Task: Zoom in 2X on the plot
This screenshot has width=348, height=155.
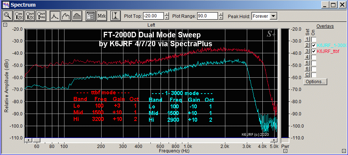Action: pos(19,16)
